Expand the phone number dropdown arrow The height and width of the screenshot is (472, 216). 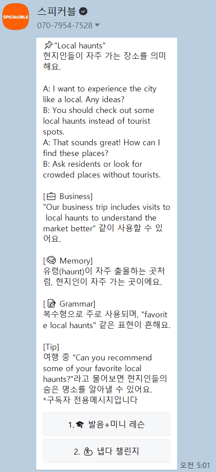point(97,25)
